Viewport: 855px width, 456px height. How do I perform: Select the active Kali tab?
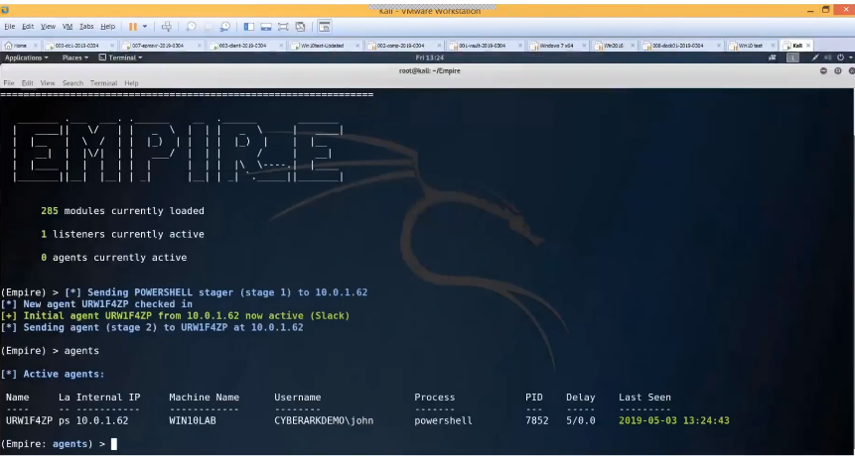pyautogui.click(x=797, y=46)
